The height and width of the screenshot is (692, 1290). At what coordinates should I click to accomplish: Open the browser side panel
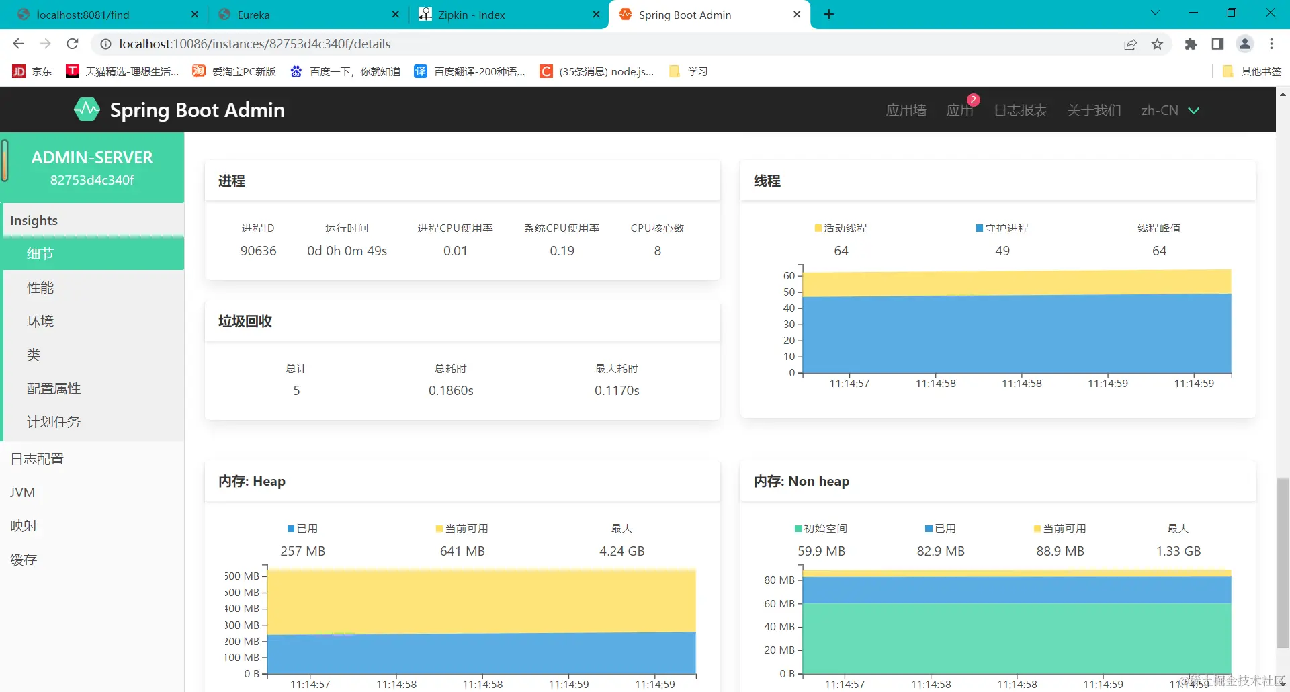point(1217,44)
